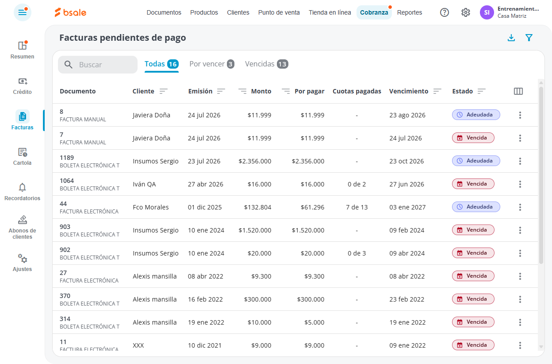Open Tienda en línea menu
The width and height of the screenshot is (552, 364).
click(330, 12)
